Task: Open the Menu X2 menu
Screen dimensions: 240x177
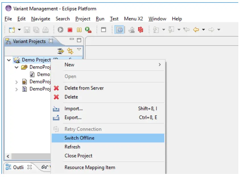Action: tap(133, 19)
